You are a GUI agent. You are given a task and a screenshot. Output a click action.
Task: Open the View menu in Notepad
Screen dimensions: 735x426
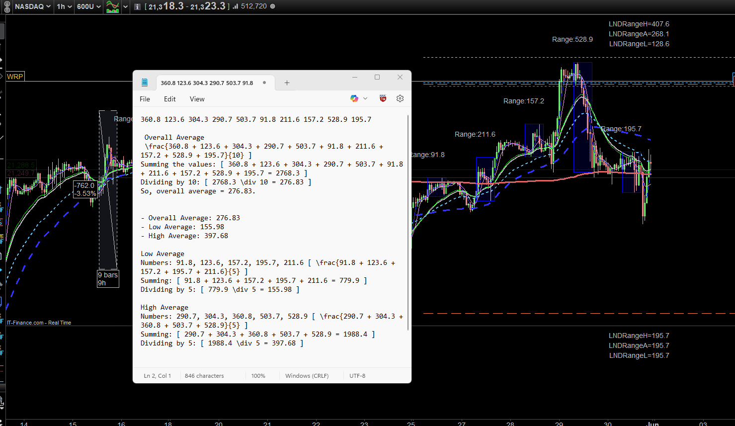point(197,99)
